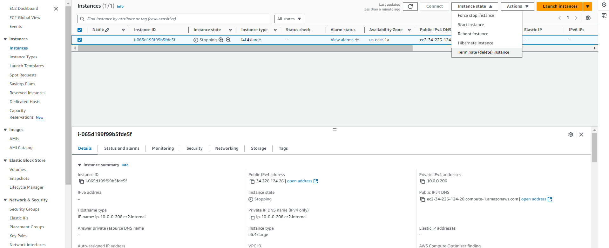Open Security Groups in sidebar

click(24, 209)
